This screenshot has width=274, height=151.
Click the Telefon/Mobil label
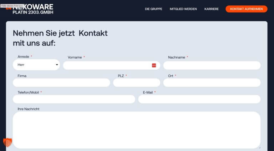(x=28, y=92)
